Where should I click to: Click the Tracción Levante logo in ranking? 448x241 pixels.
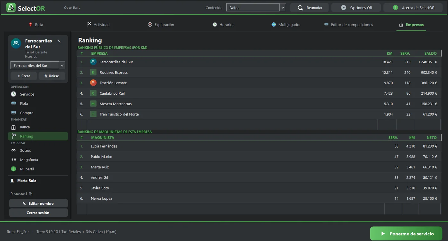click(93, 83)
